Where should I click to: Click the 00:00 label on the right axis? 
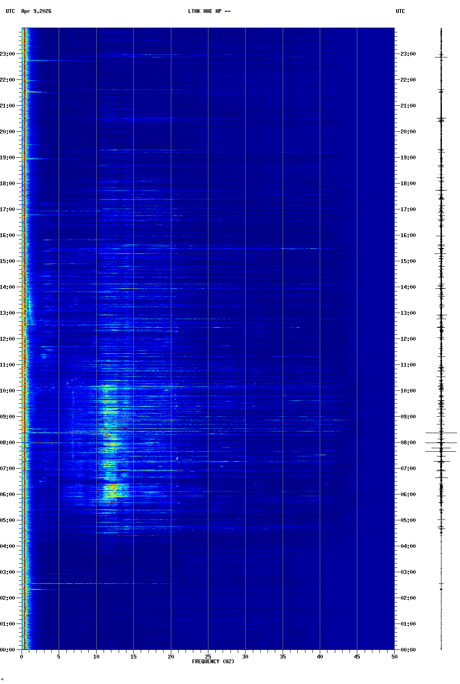[x=408, y=650]
